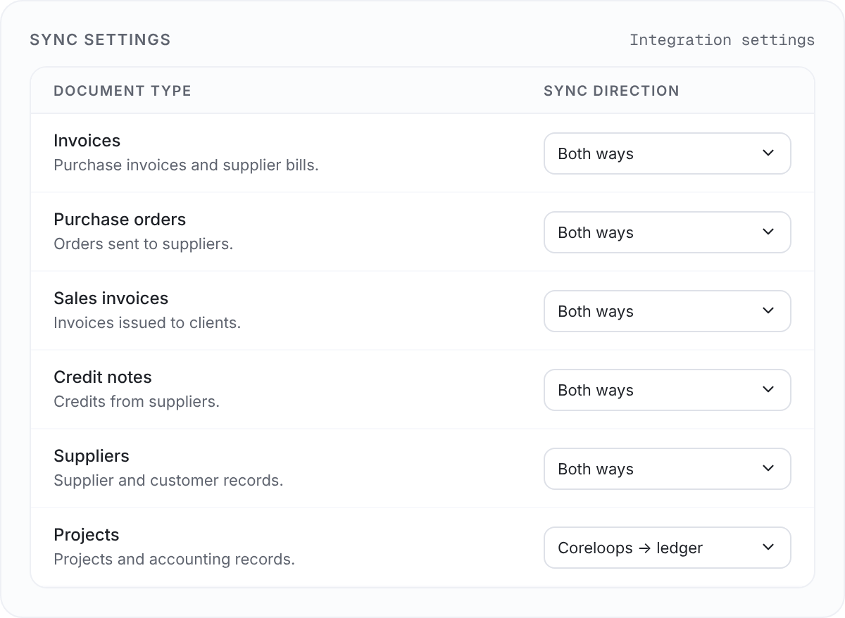Open the Projects 'Coreloops → ledger' dropdown

(667, 548)
